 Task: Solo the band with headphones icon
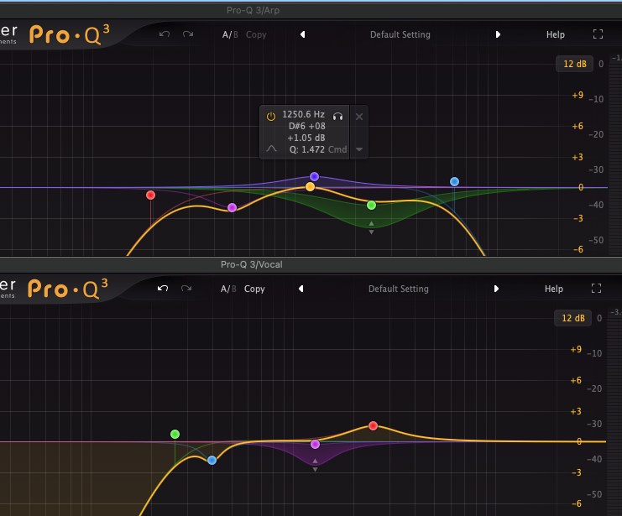pyautogui.click(x=338, y=117)
